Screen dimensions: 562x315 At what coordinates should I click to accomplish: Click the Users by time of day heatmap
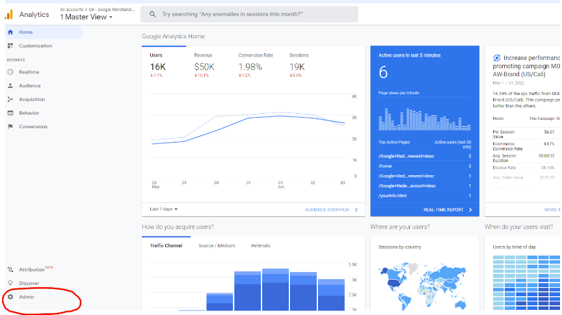526,282
